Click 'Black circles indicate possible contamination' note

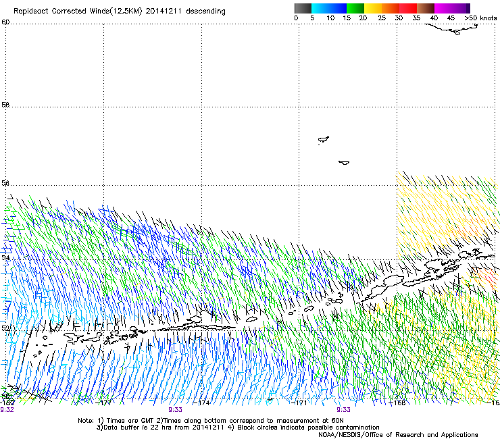point(308,428)
